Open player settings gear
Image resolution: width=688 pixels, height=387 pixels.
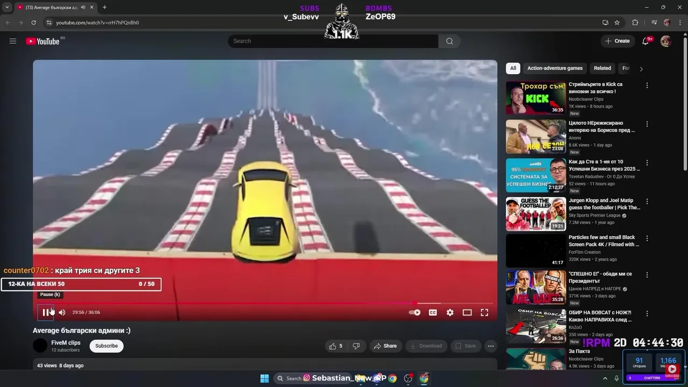[x=450, y=312]
